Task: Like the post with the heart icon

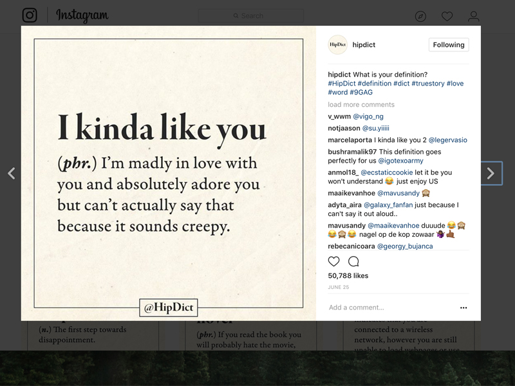Action: (333, 261)
